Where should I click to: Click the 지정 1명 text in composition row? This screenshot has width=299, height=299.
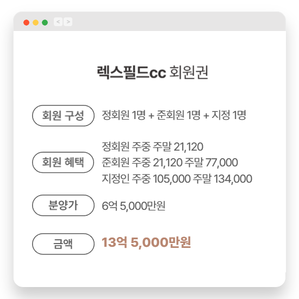(229, 115)
